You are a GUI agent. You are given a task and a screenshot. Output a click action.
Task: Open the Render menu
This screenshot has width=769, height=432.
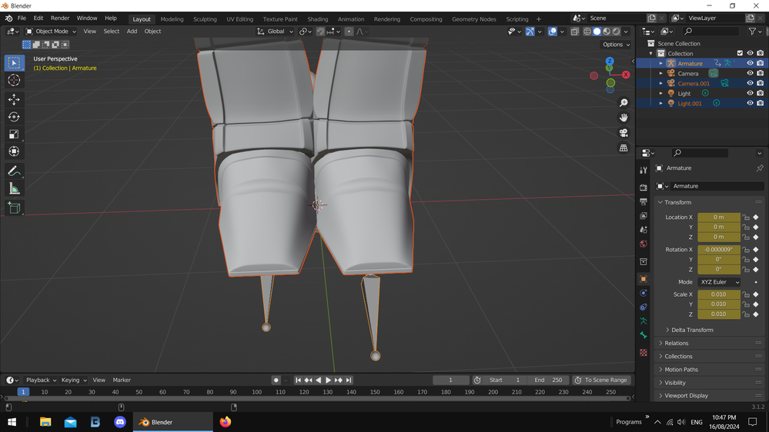coord(60,18)
